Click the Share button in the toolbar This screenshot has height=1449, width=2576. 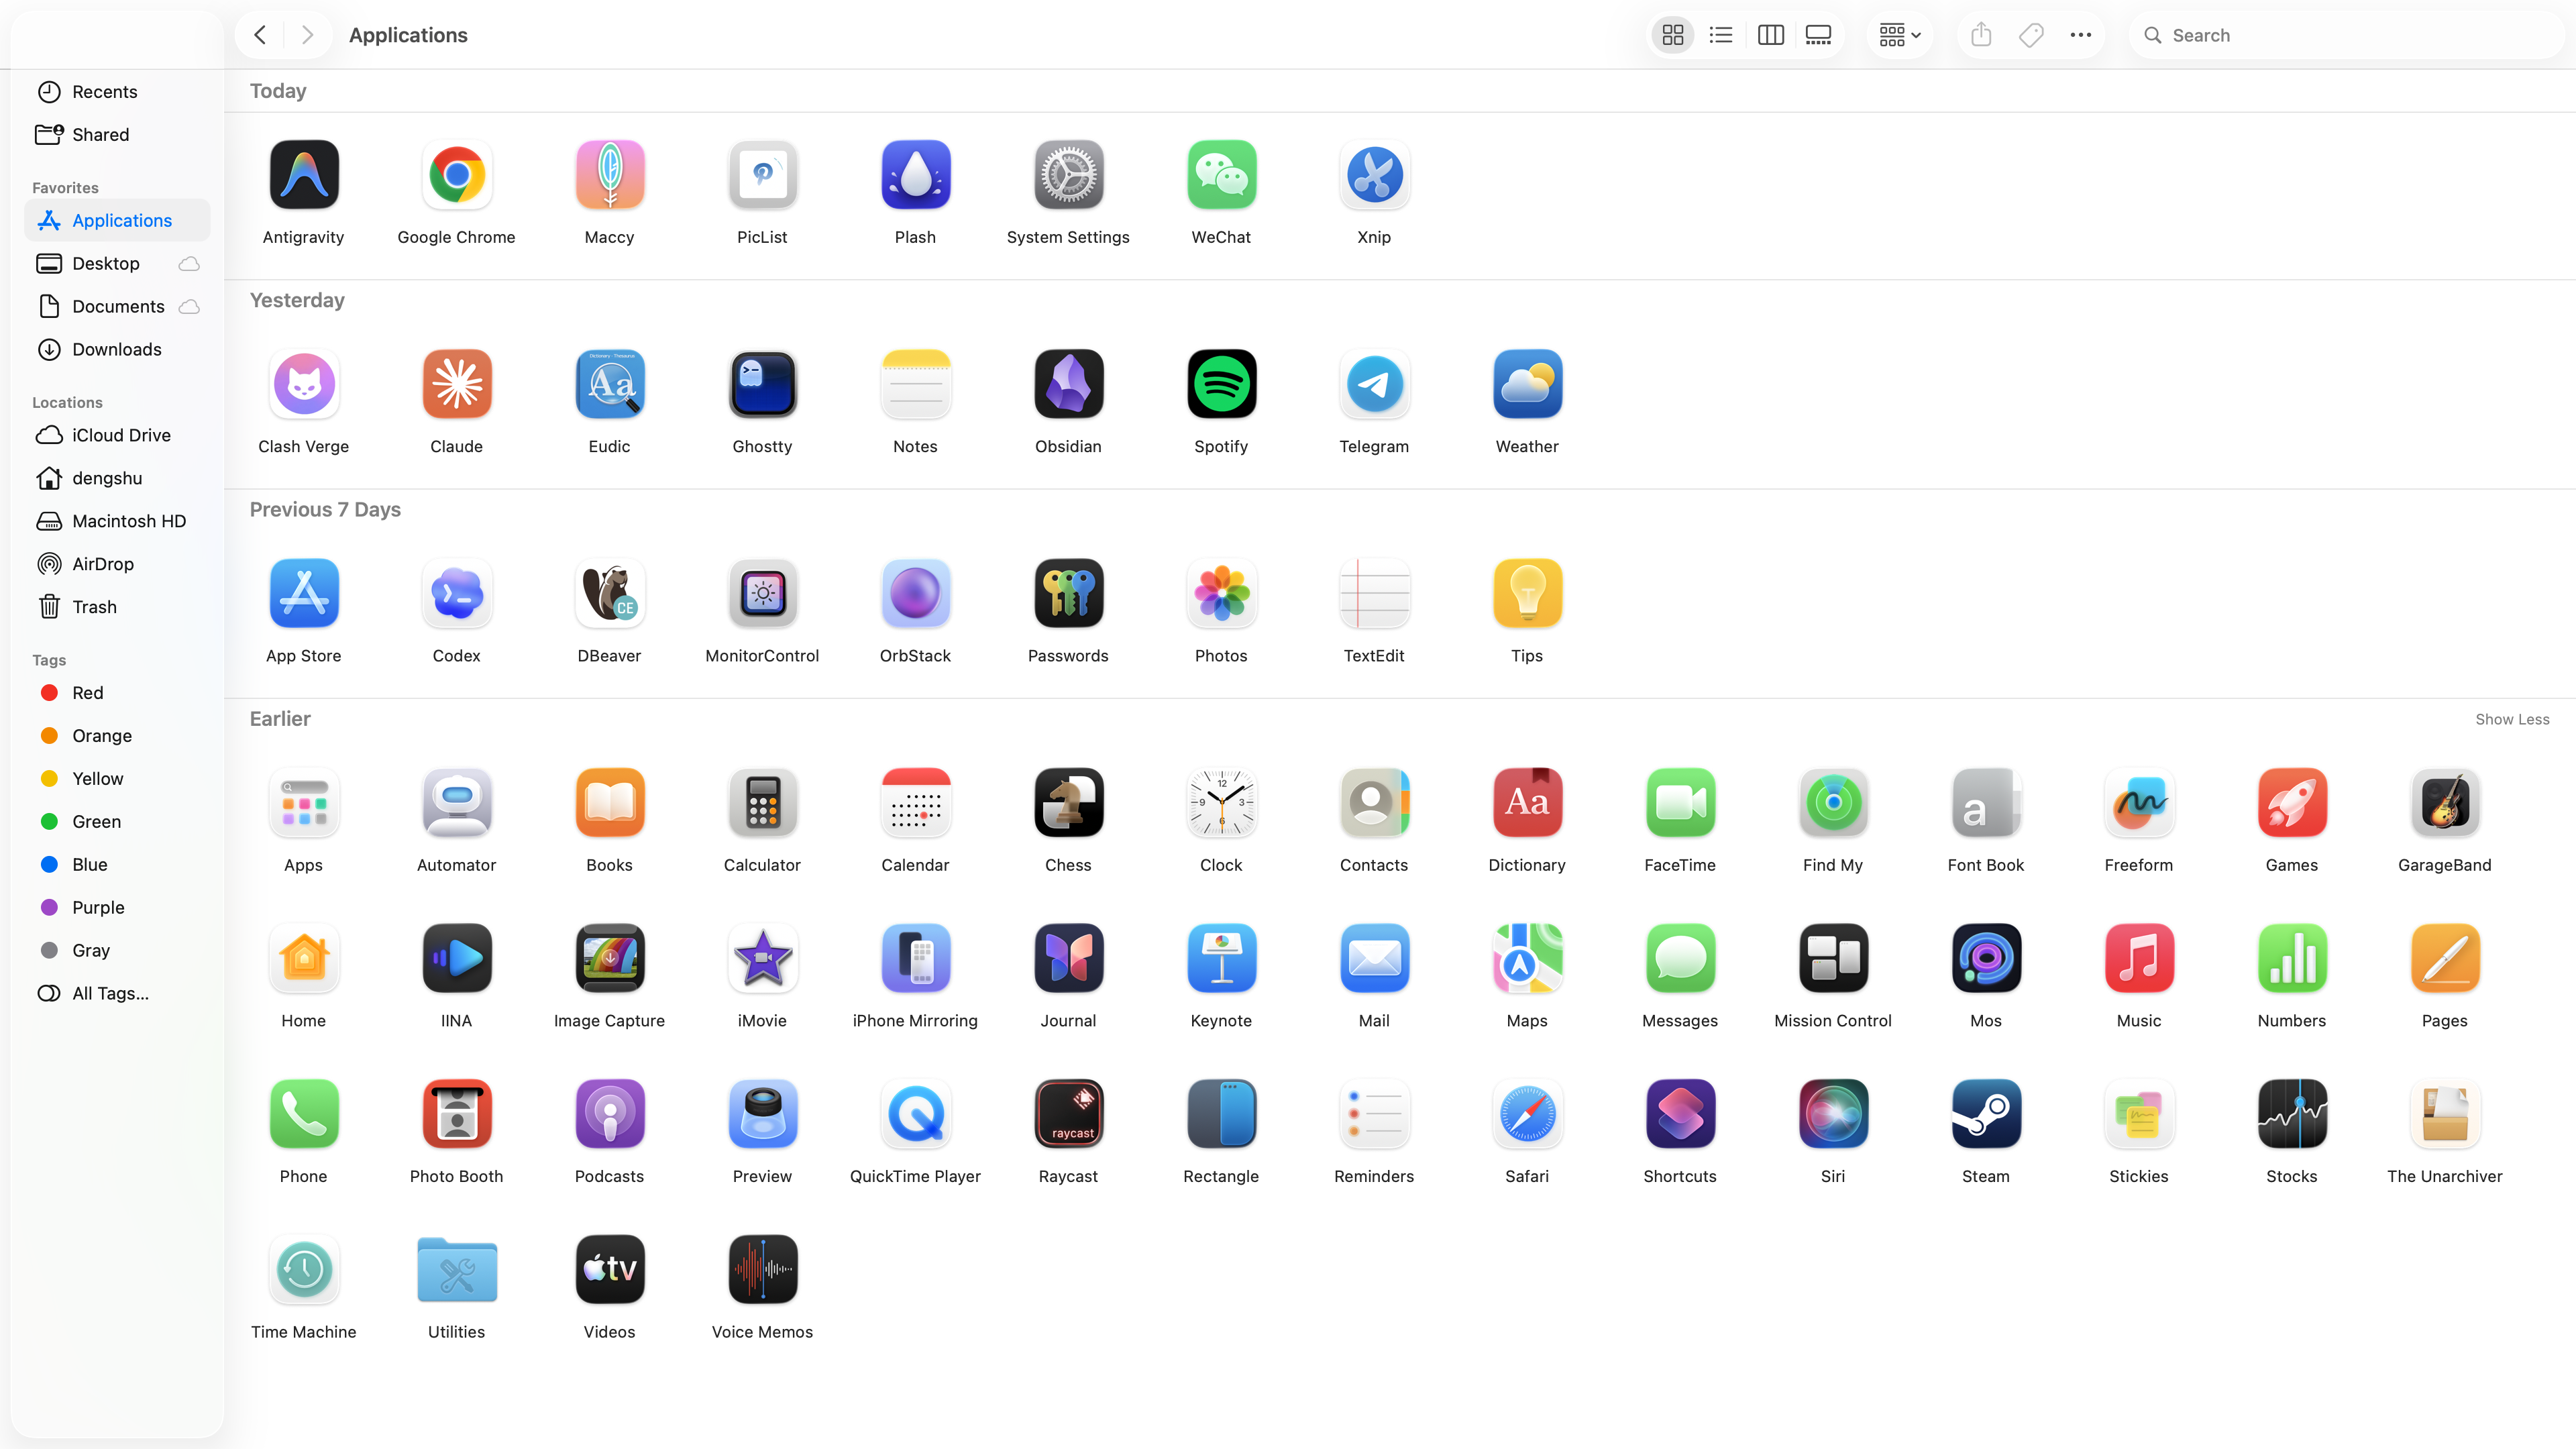[x=1982, y=34]
